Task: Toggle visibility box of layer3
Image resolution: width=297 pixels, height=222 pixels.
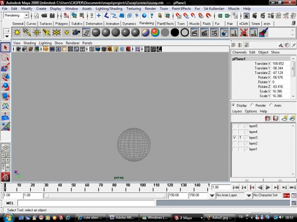Action: click(235, 138)
